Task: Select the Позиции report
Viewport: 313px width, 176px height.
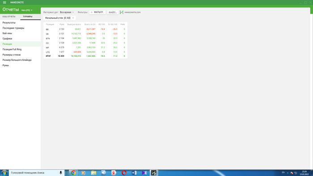Action: point(21,44)
